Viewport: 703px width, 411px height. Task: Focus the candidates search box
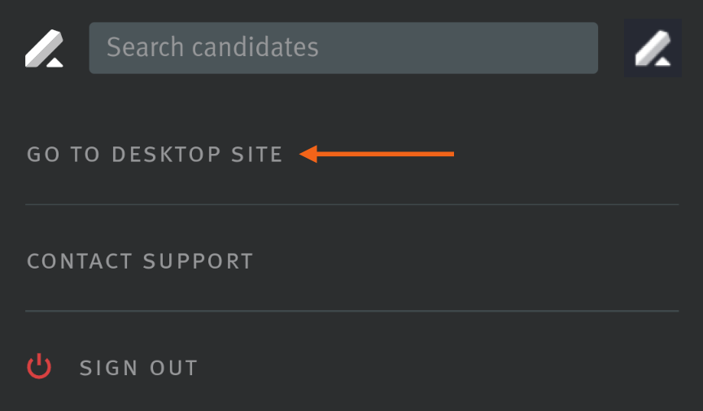(343, 48)
